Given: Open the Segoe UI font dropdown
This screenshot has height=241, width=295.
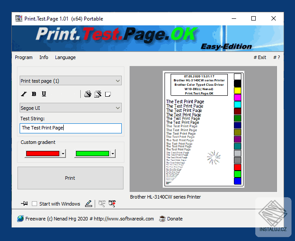Looking at the screenshot, I should [71, 108].
